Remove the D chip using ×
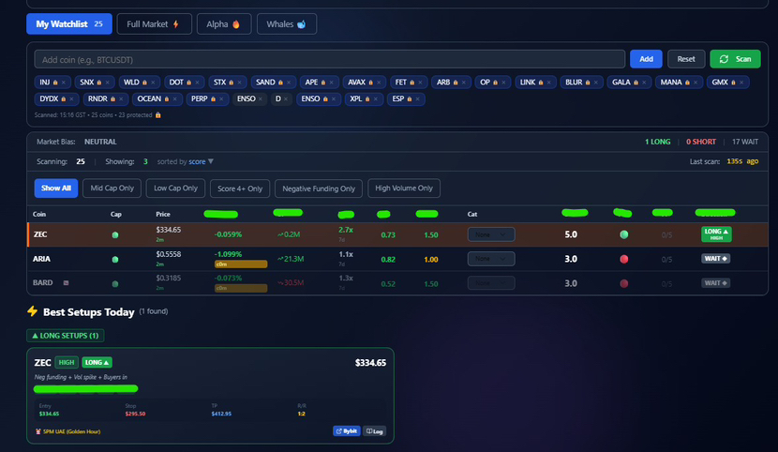The width and height of the screenshot is (778, 452). pyautogui.click(x=286, y=99)
